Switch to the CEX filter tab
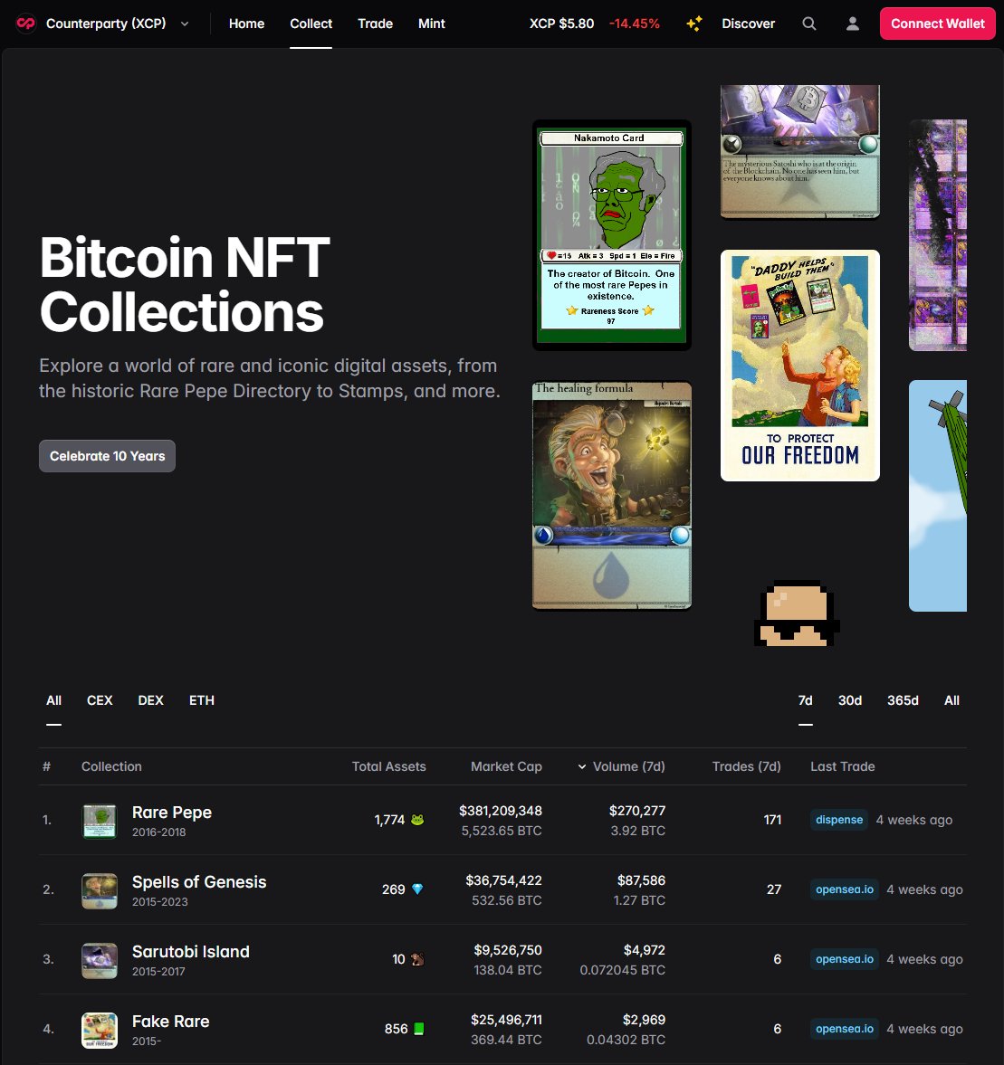 (100, 700)
